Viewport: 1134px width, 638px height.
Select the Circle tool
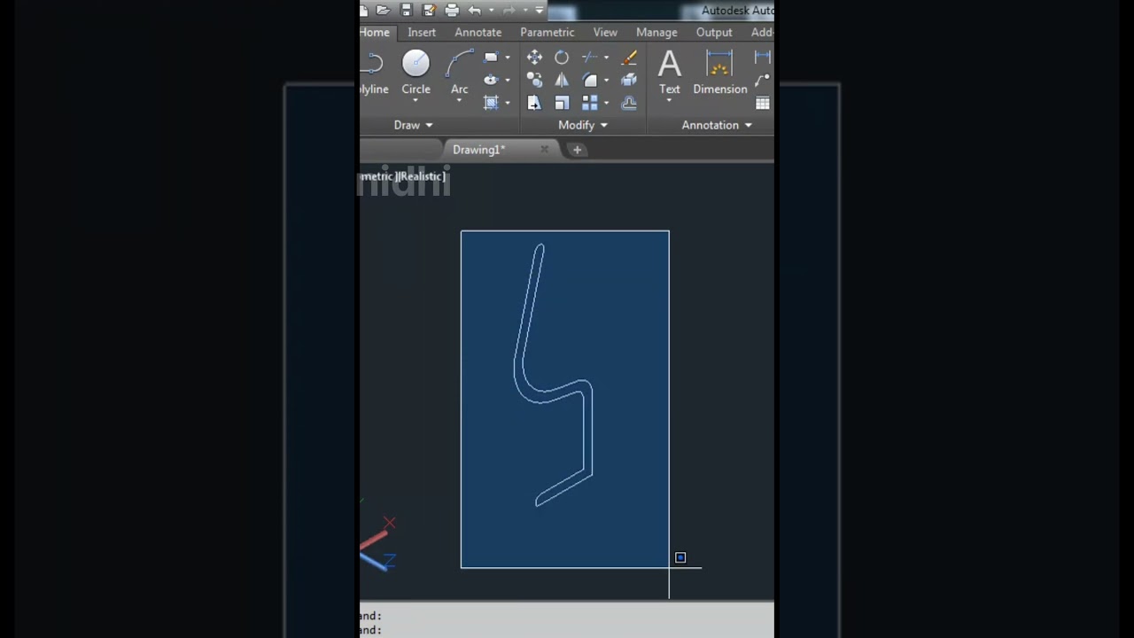pyautogui.click(x=416, y=73)
